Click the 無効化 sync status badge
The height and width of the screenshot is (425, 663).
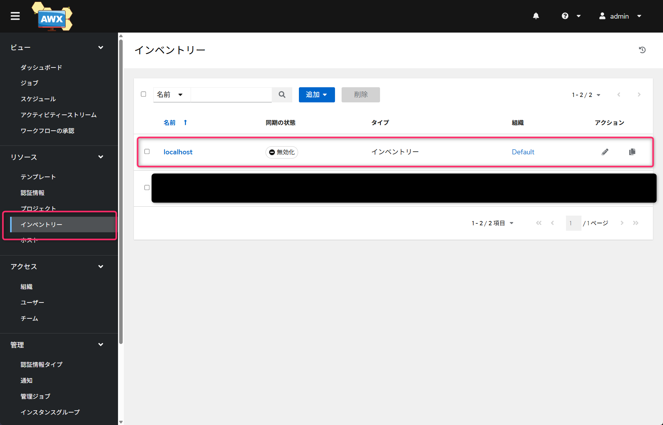[x=282, y=152]
